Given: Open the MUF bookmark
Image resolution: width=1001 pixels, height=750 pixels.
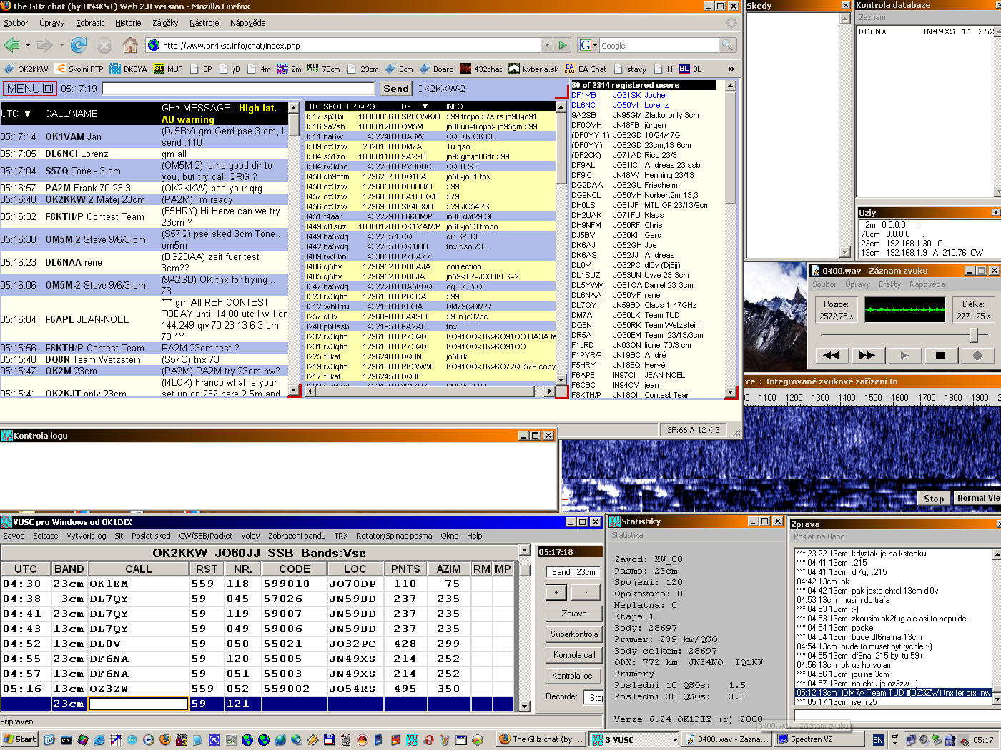Looking at the screenshot, I should pyautogui.click(x=169, y=69).
